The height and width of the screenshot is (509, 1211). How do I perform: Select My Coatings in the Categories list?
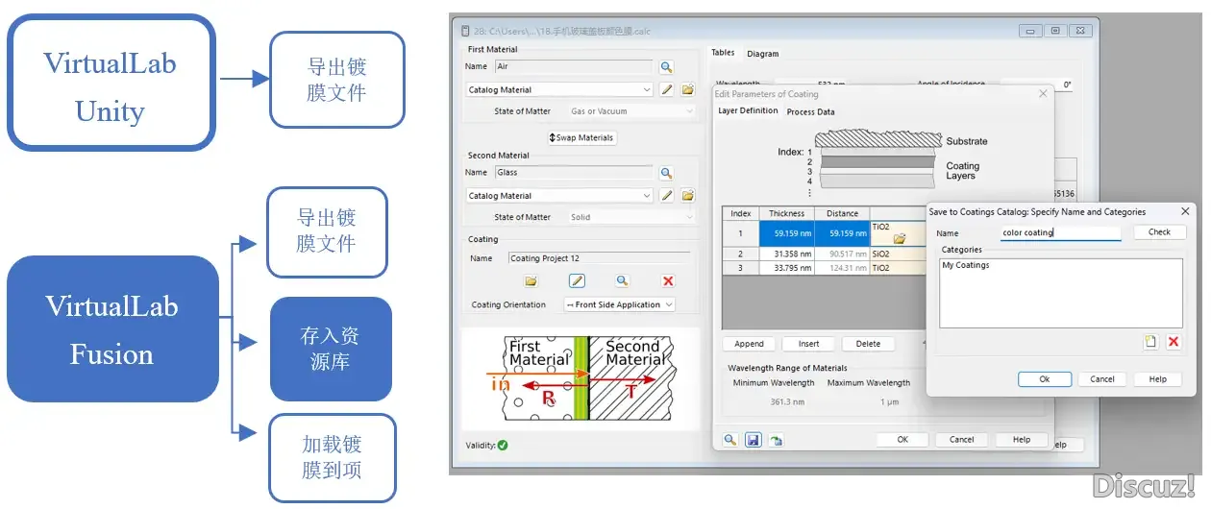966,266
